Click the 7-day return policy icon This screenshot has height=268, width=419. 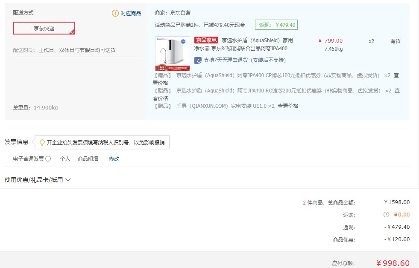198,60
